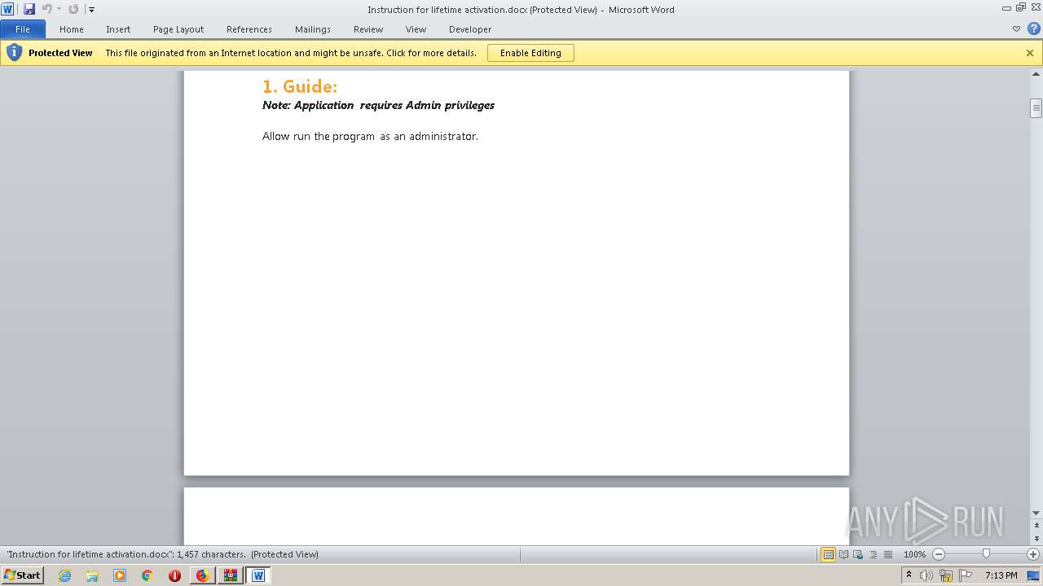1043x586 pixels.
Task: Switch to the Home ribbon tab
Action: click(72, 29)
